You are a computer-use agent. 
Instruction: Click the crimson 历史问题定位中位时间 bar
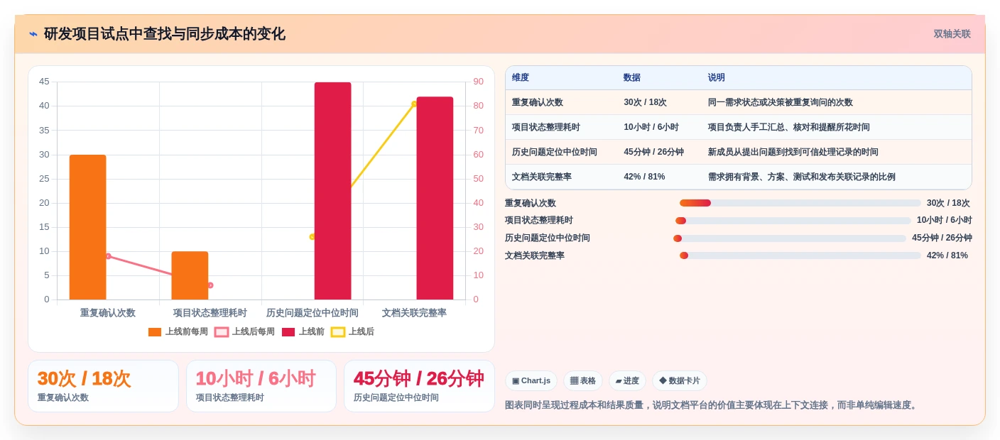(x=332, y=191)
